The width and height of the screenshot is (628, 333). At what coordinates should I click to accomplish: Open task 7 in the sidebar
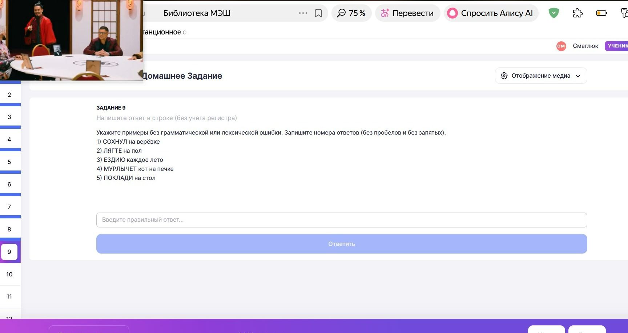coord(9,207)
